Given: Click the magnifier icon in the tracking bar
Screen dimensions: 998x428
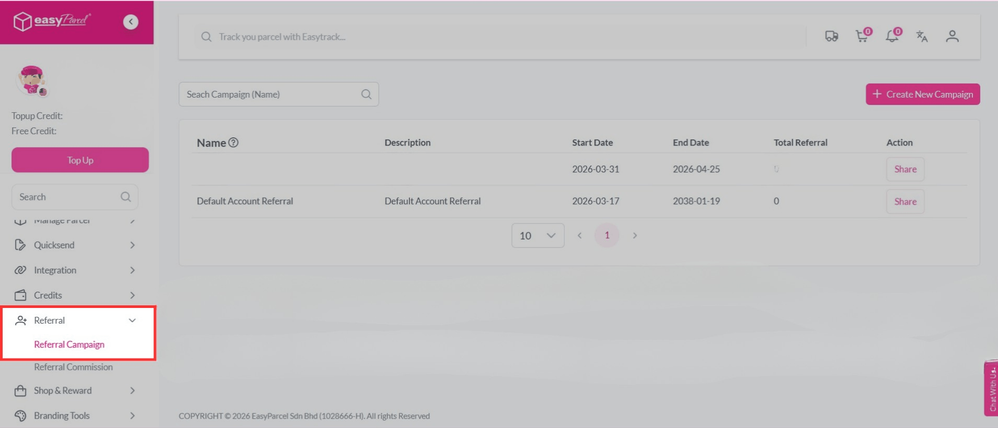Looking at the screenshot, I should pos(206,37).
